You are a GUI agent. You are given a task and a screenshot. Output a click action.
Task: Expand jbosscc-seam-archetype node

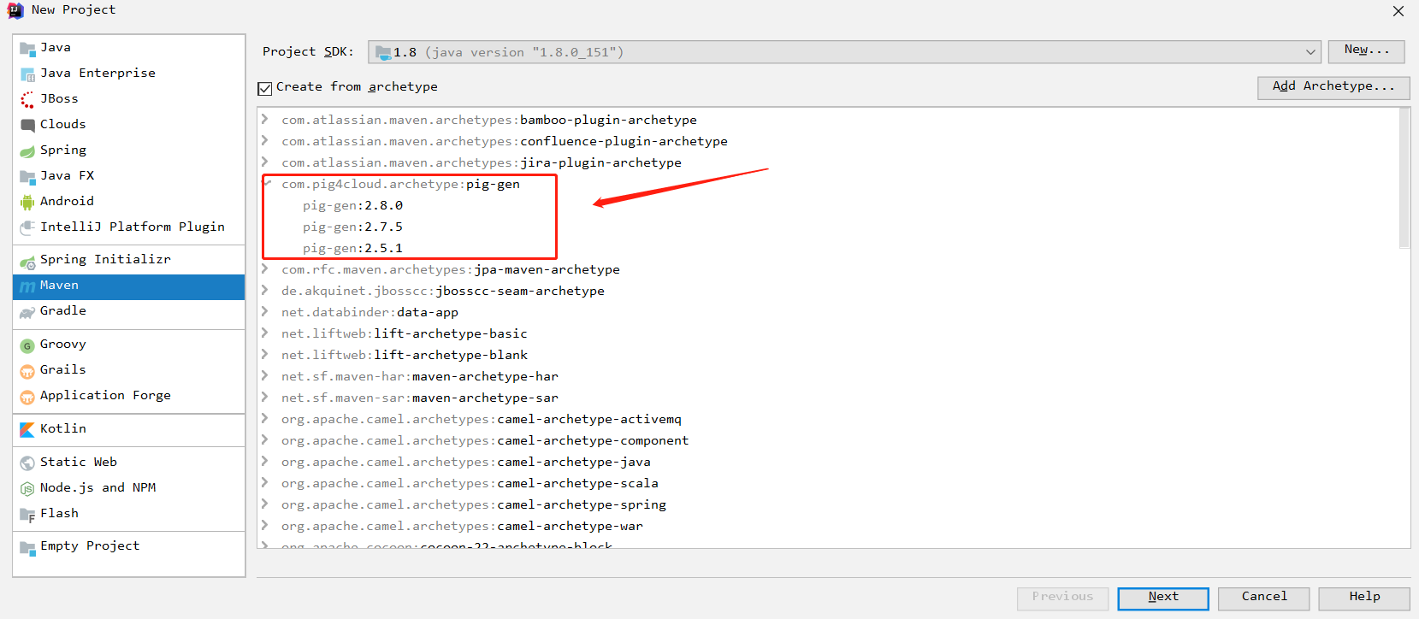click(265, 290)
